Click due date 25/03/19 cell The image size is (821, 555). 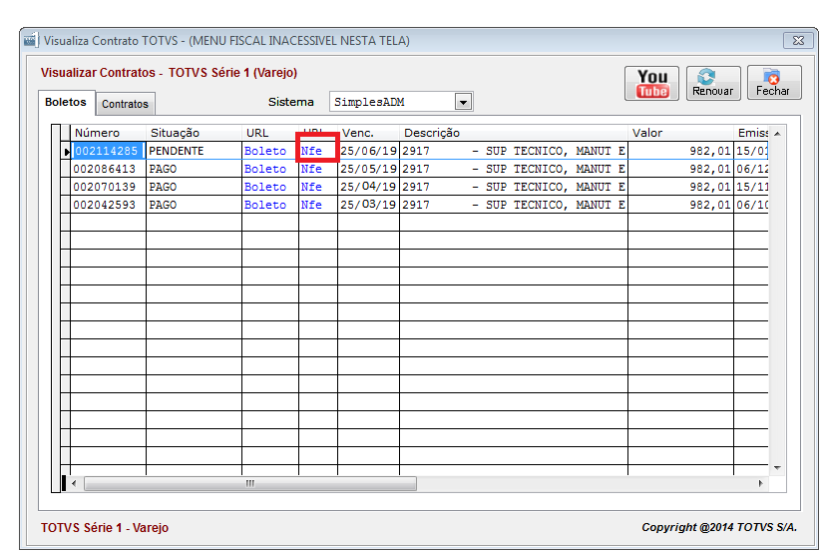369,205
